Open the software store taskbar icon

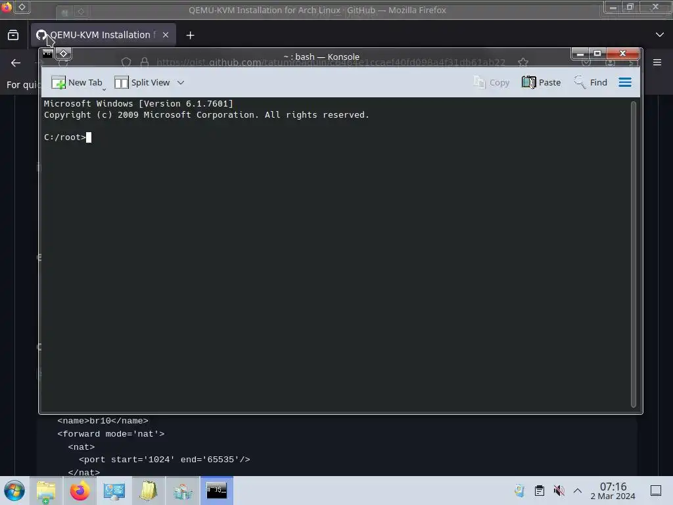tap(183, 491)
